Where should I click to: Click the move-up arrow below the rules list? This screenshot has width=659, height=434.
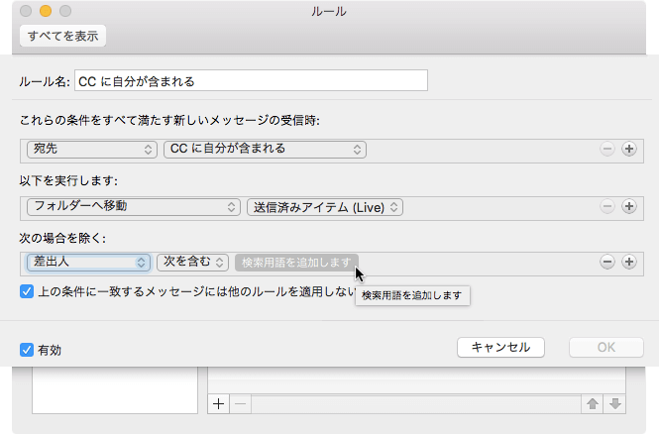(x=591, y=403)
